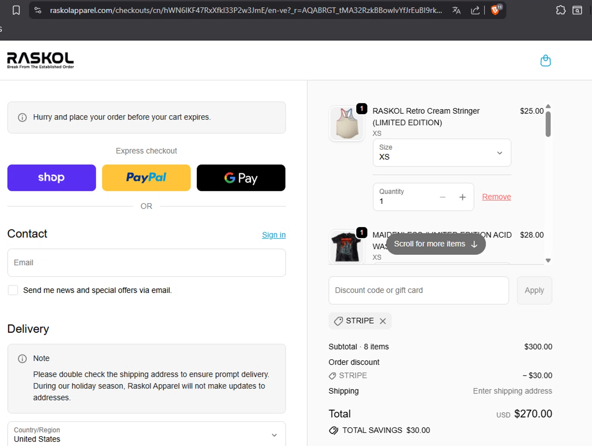592x446 pixels.
Task: Pay with Shop Pay button
Action: tap(52, 178)
